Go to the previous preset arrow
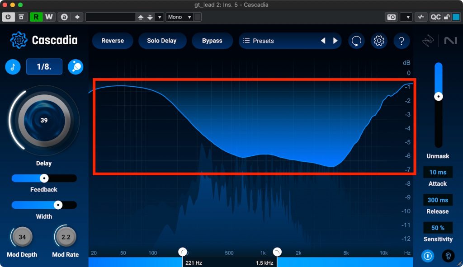The image size is (463, 267). click(323, 41)
